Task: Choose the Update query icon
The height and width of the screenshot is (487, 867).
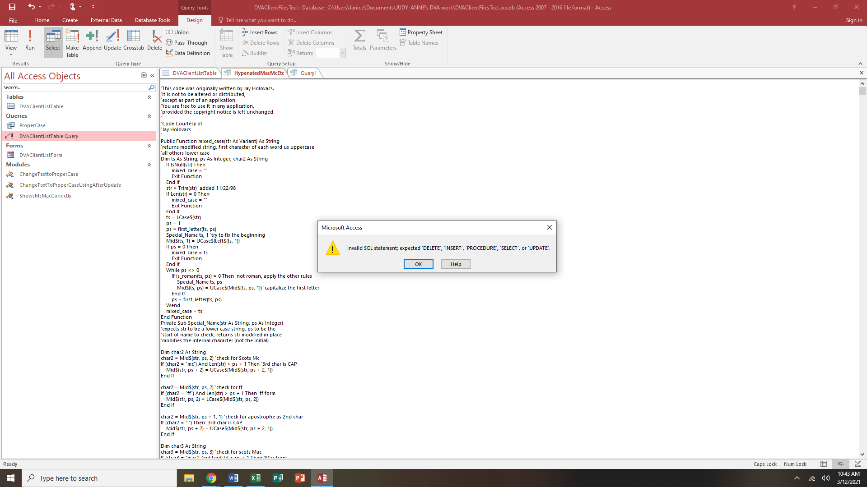Action: tap(112, 40)
